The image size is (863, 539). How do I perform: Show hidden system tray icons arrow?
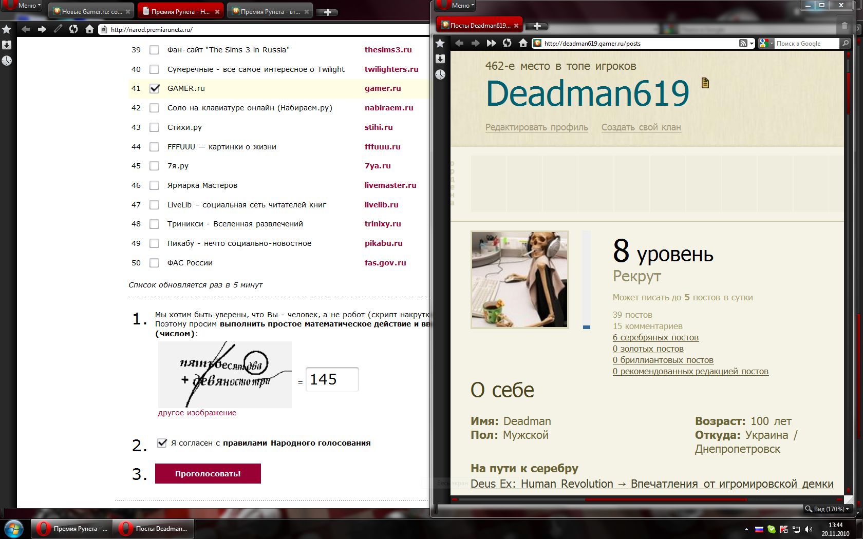pyautogui.click(x=746, y=529)
